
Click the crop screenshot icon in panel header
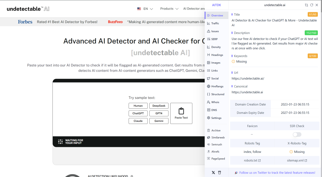[x=306, y=5]
